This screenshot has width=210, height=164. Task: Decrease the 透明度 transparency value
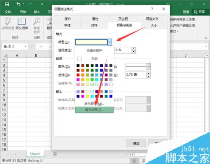(134, 52)
